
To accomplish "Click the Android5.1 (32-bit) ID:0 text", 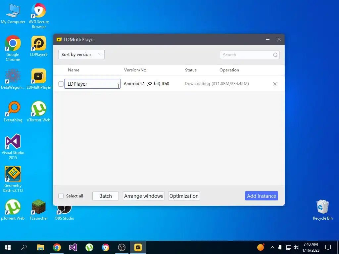I will [146, 84].
